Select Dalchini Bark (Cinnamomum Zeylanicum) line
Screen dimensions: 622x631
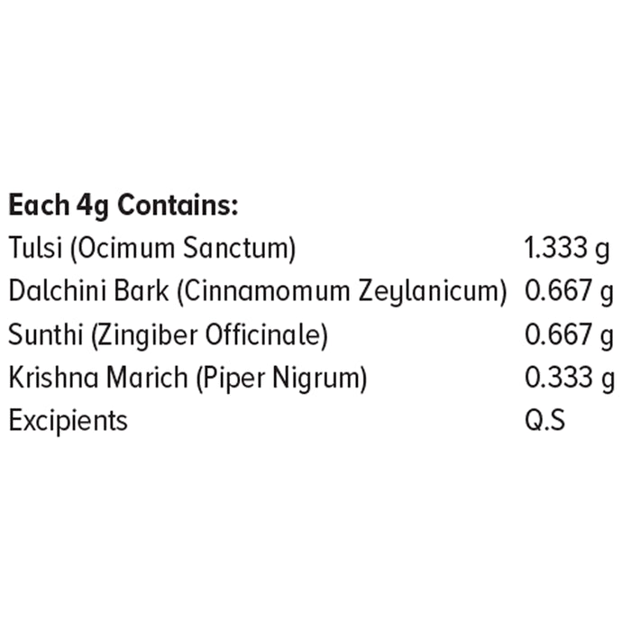258,291
